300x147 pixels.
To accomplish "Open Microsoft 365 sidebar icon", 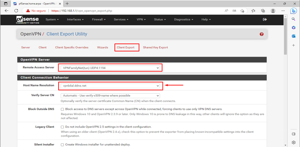I will [x=294, y=28].
